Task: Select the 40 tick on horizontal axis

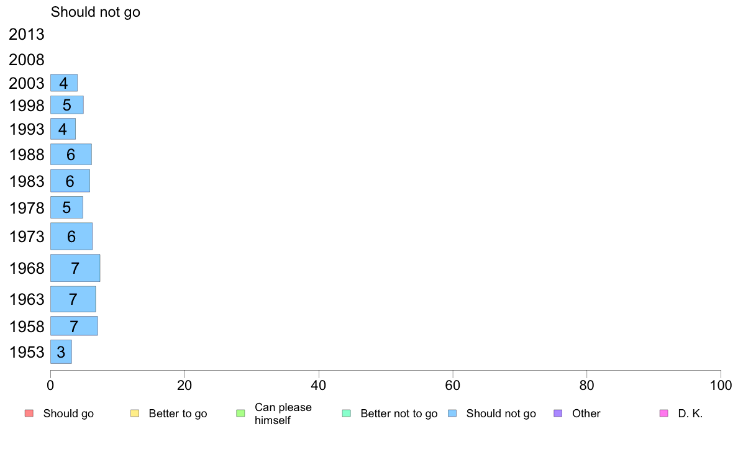Action: [x=319, y=386]
